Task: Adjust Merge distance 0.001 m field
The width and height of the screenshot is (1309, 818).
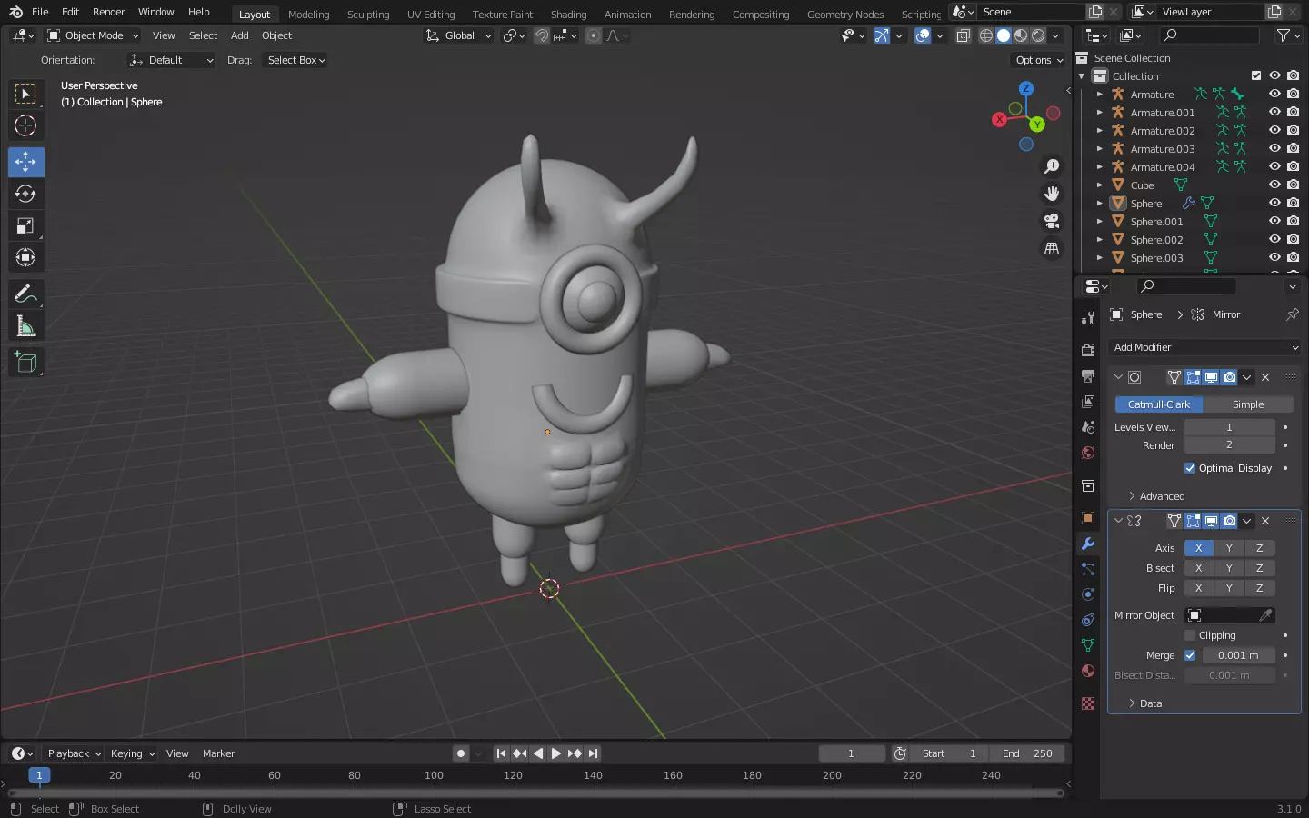Action: [x=1239, y=655]
